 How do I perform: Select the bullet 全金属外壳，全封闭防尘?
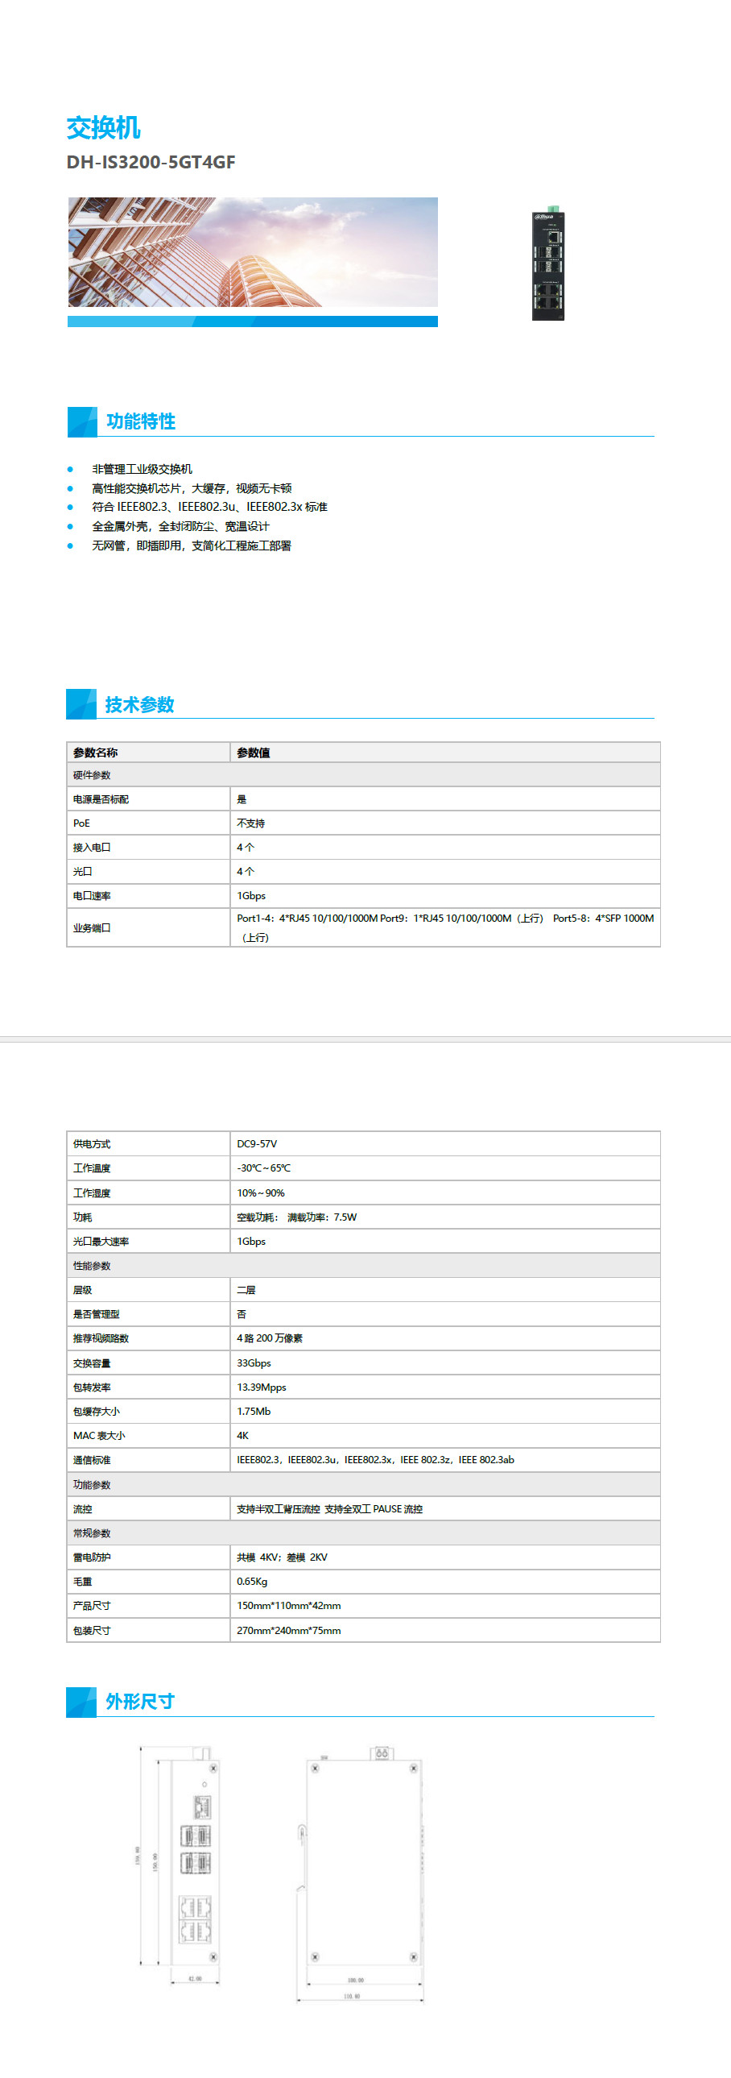pyautogui.click(x=180, y=526)
